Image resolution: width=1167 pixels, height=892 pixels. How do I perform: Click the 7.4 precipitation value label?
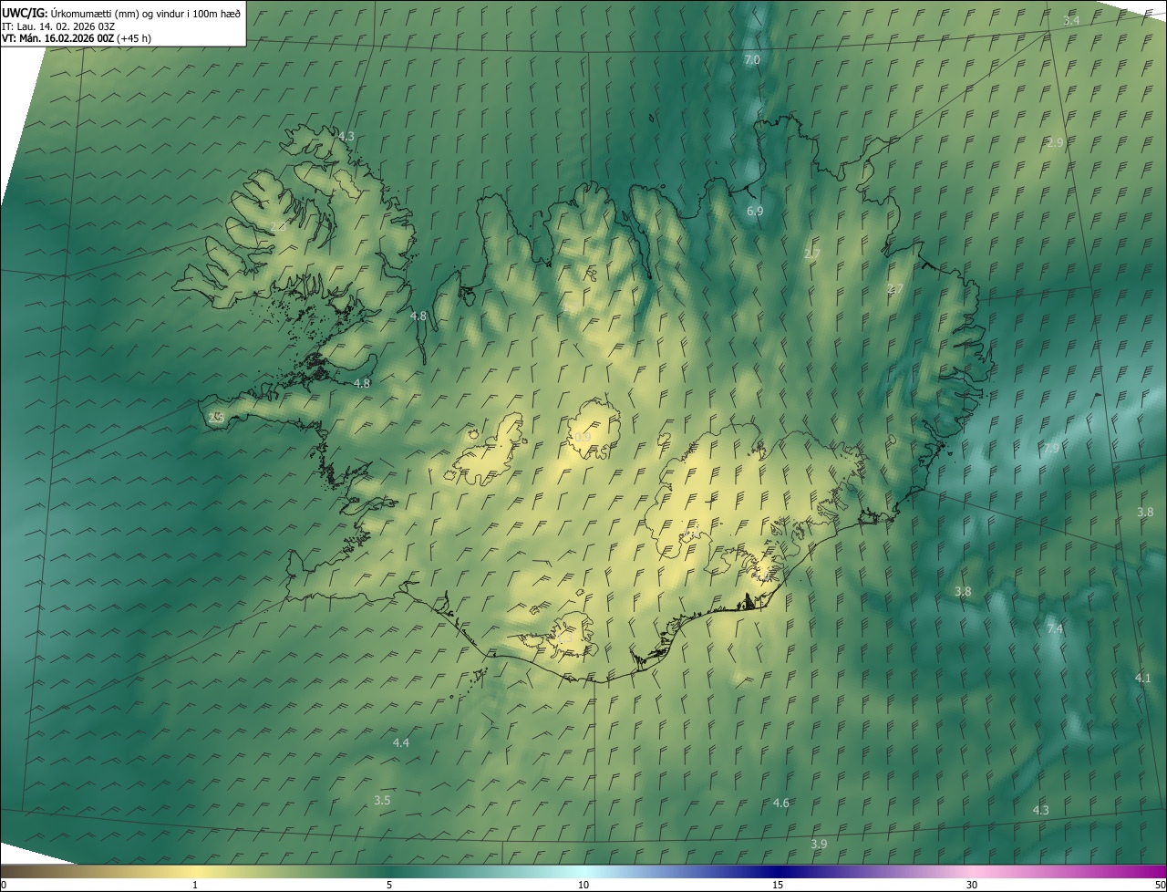tap(1055, 628)
